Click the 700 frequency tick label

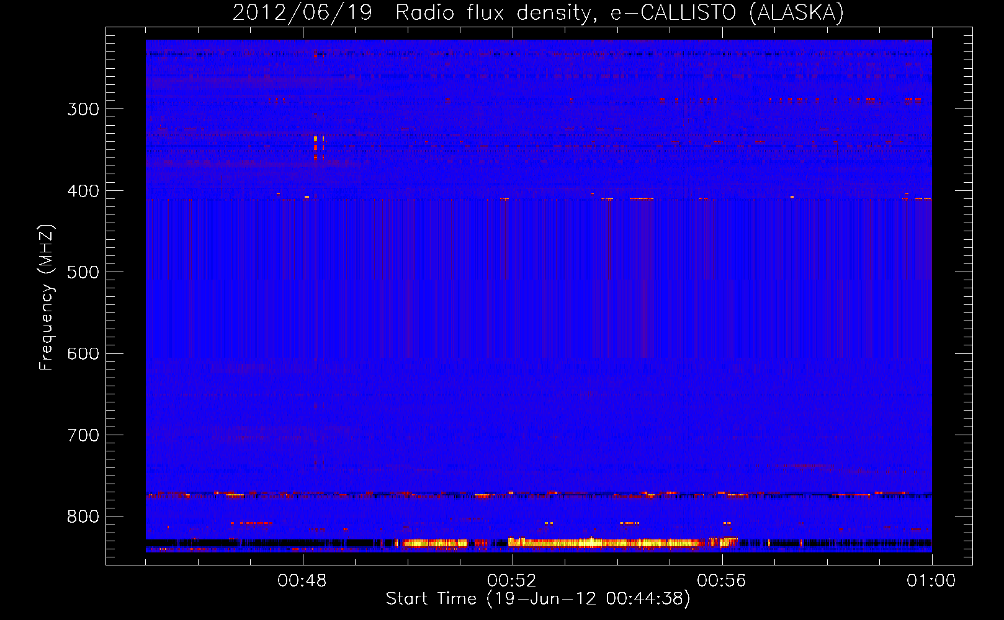pyautogui.click(x=83, y=435)
